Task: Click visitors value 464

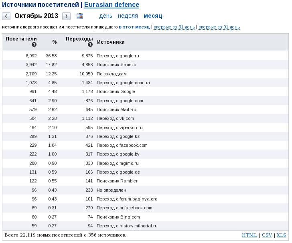Action: pos(33,128)
